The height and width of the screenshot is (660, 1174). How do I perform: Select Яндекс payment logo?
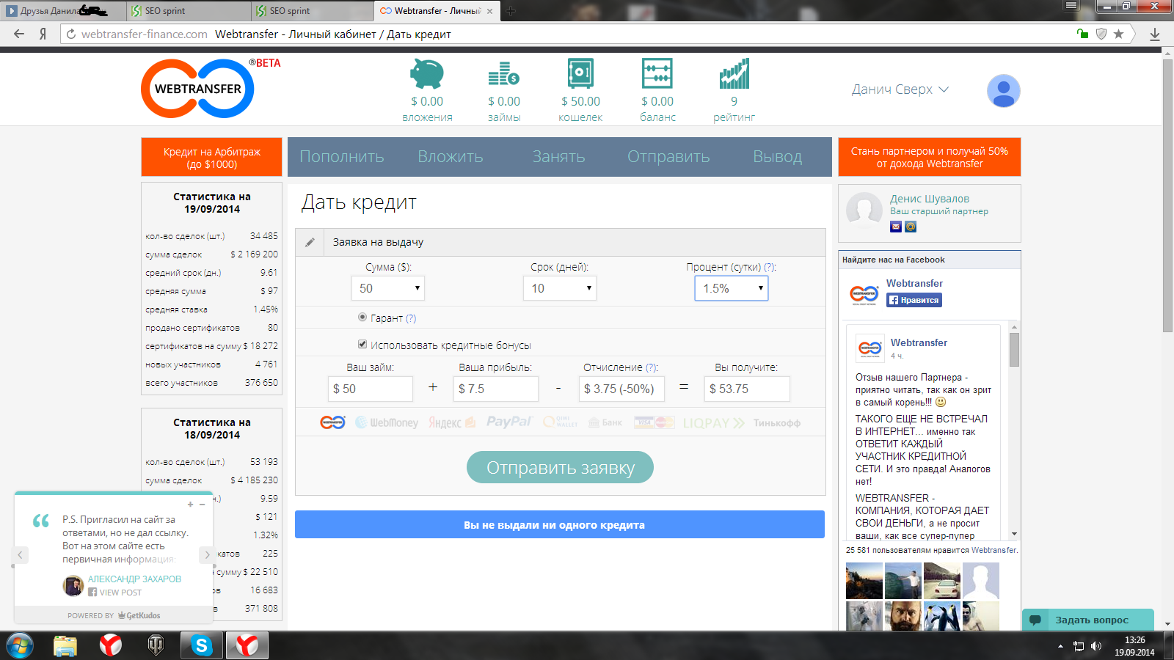452,422
